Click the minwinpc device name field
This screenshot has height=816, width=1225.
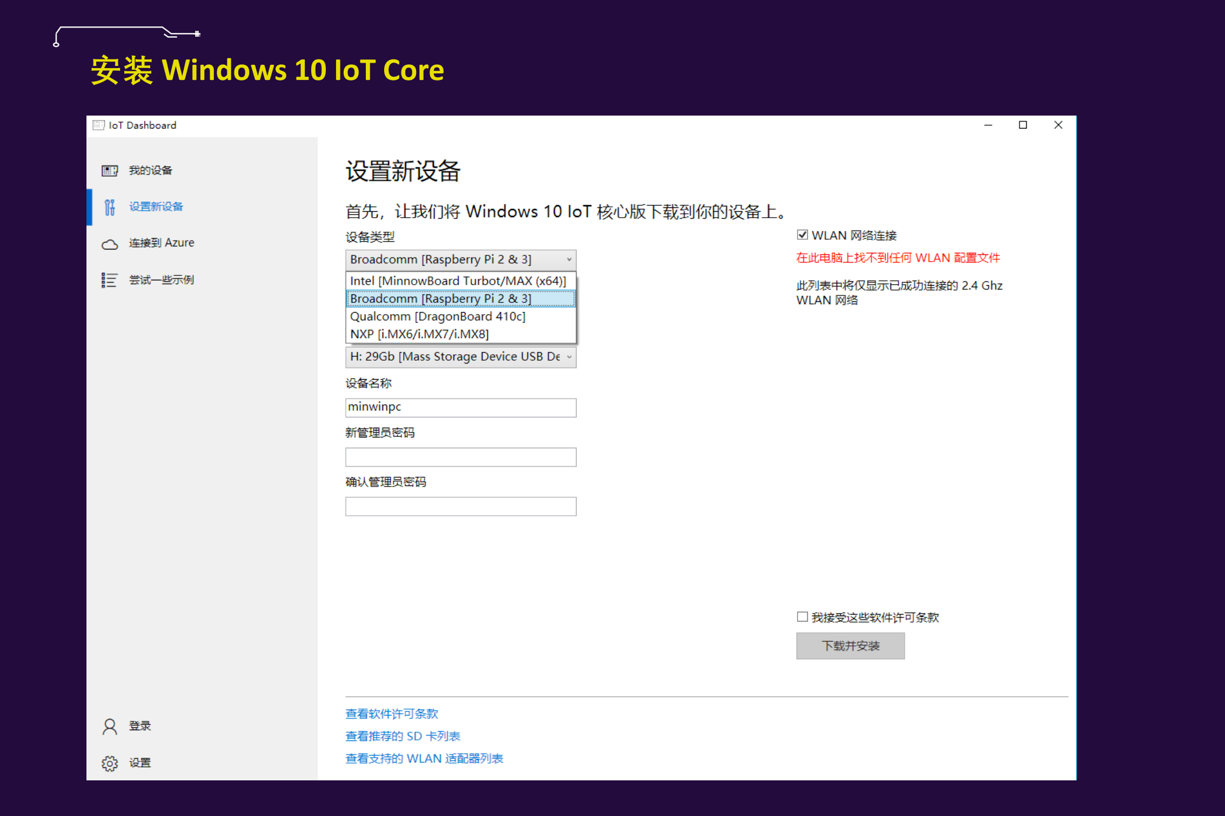460,407
